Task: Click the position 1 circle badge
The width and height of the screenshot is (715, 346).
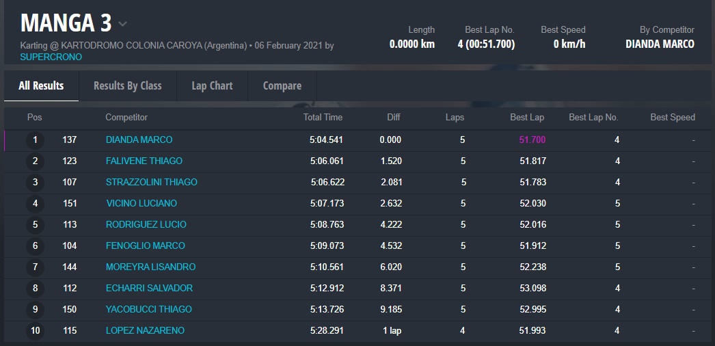Action: (x=35, y=140)
